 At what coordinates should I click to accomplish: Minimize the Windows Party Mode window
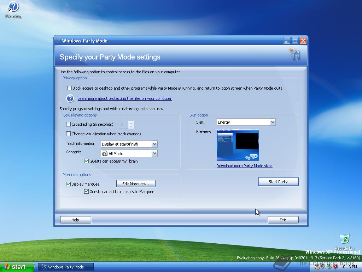pyautogui.click(x=286, y=41)
